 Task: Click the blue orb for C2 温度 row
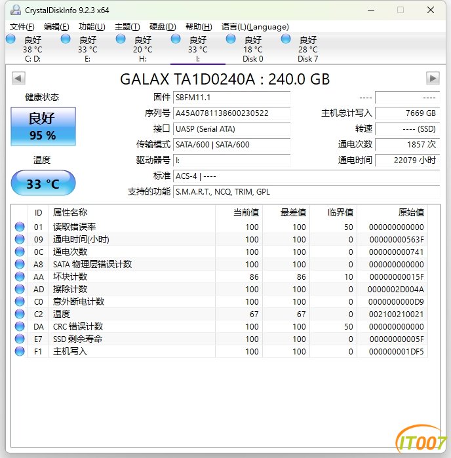20,314
